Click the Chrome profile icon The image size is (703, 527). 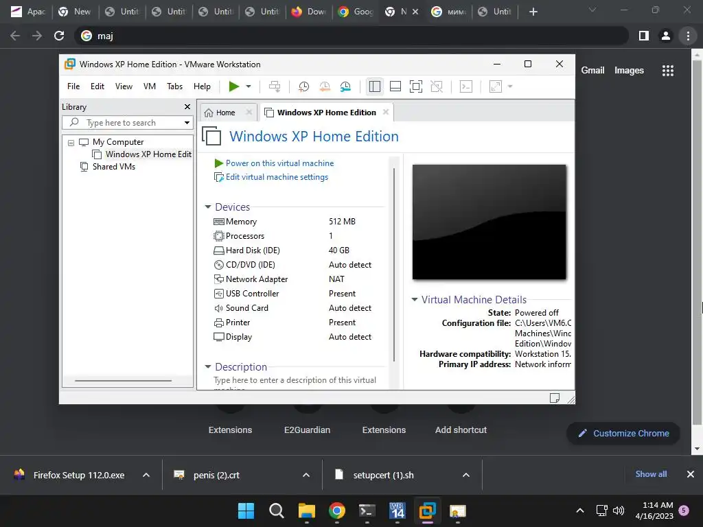coord(666,36)
